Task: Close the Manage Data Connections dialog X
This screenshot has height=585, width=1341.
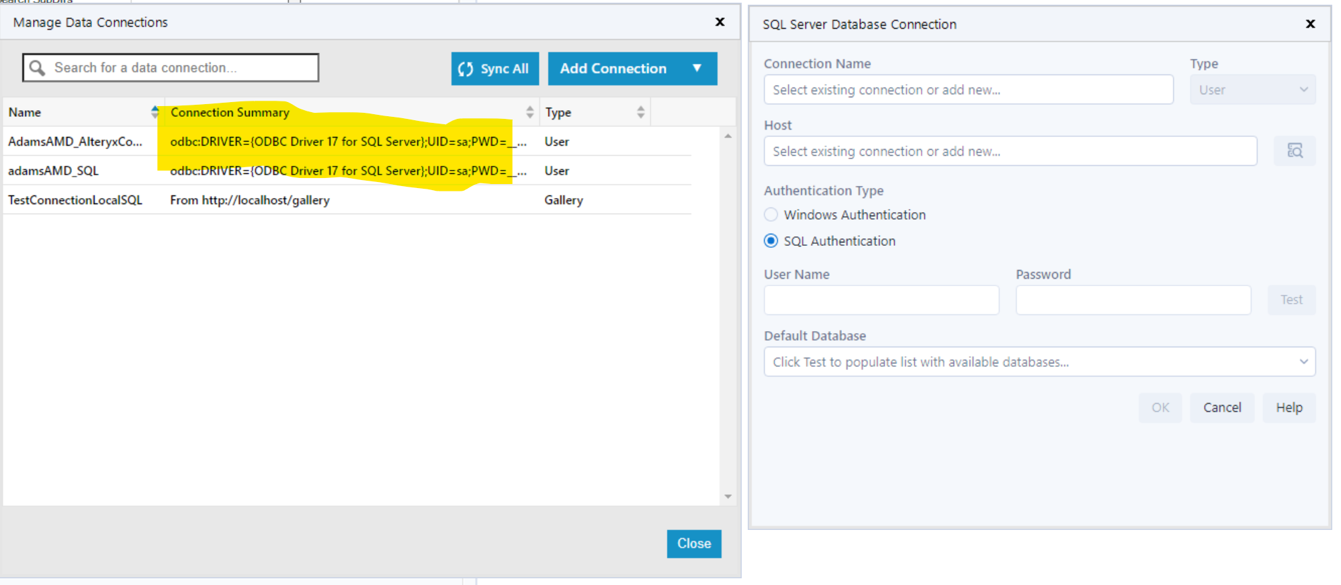Action: [x=720, y=22]
